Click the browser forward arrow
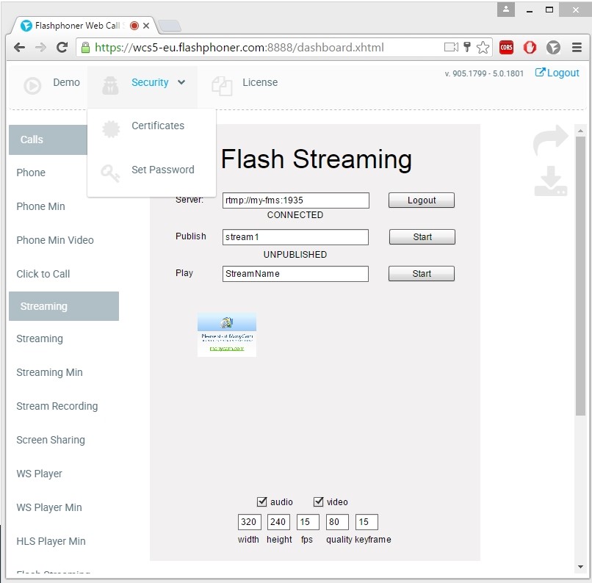The width and height of the screenshot is (592, 583). point(40,48)
